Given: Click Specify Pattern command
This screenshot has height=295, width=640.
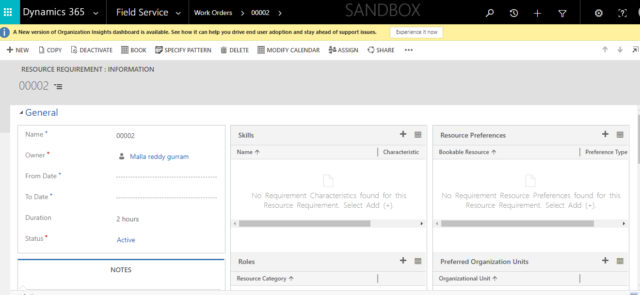Looking at the screenshot, I should pyautogui.click(x=183, y=50).
